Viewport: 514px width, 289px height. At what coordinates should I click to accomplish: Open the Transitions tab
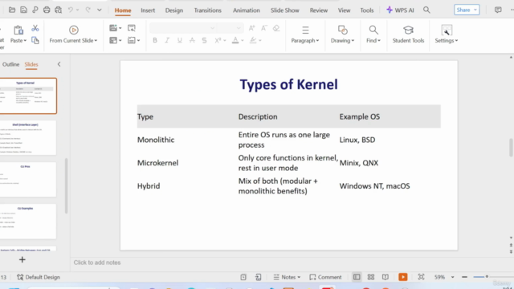coord(207,10)
